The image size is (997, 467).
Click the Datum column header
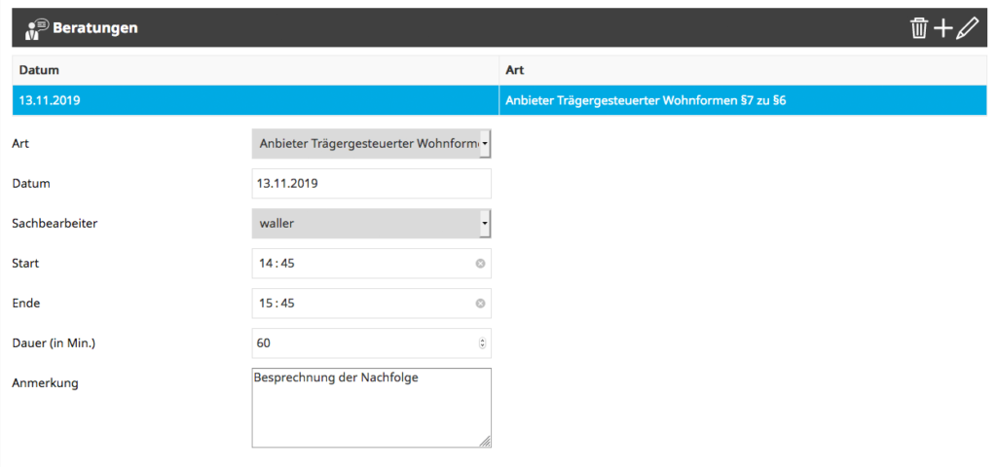pos(35,70)
